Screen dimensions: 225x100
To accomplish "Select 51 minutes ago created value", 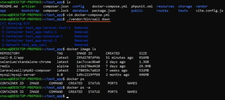I will (119, 58).
